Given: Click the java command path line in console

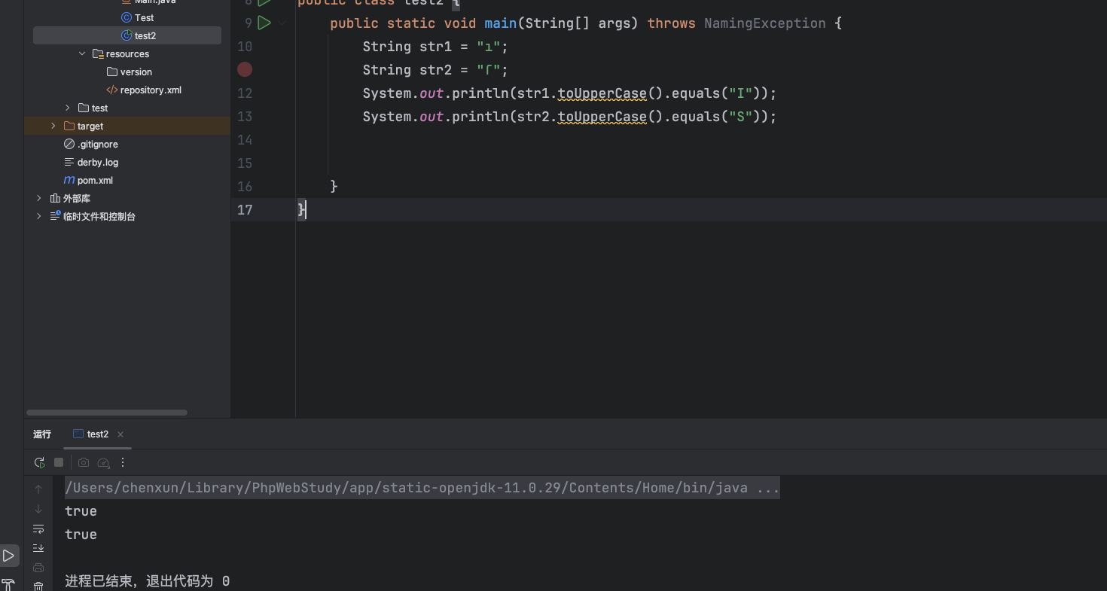Looking at the screenshot, I should tap(422, 488).
